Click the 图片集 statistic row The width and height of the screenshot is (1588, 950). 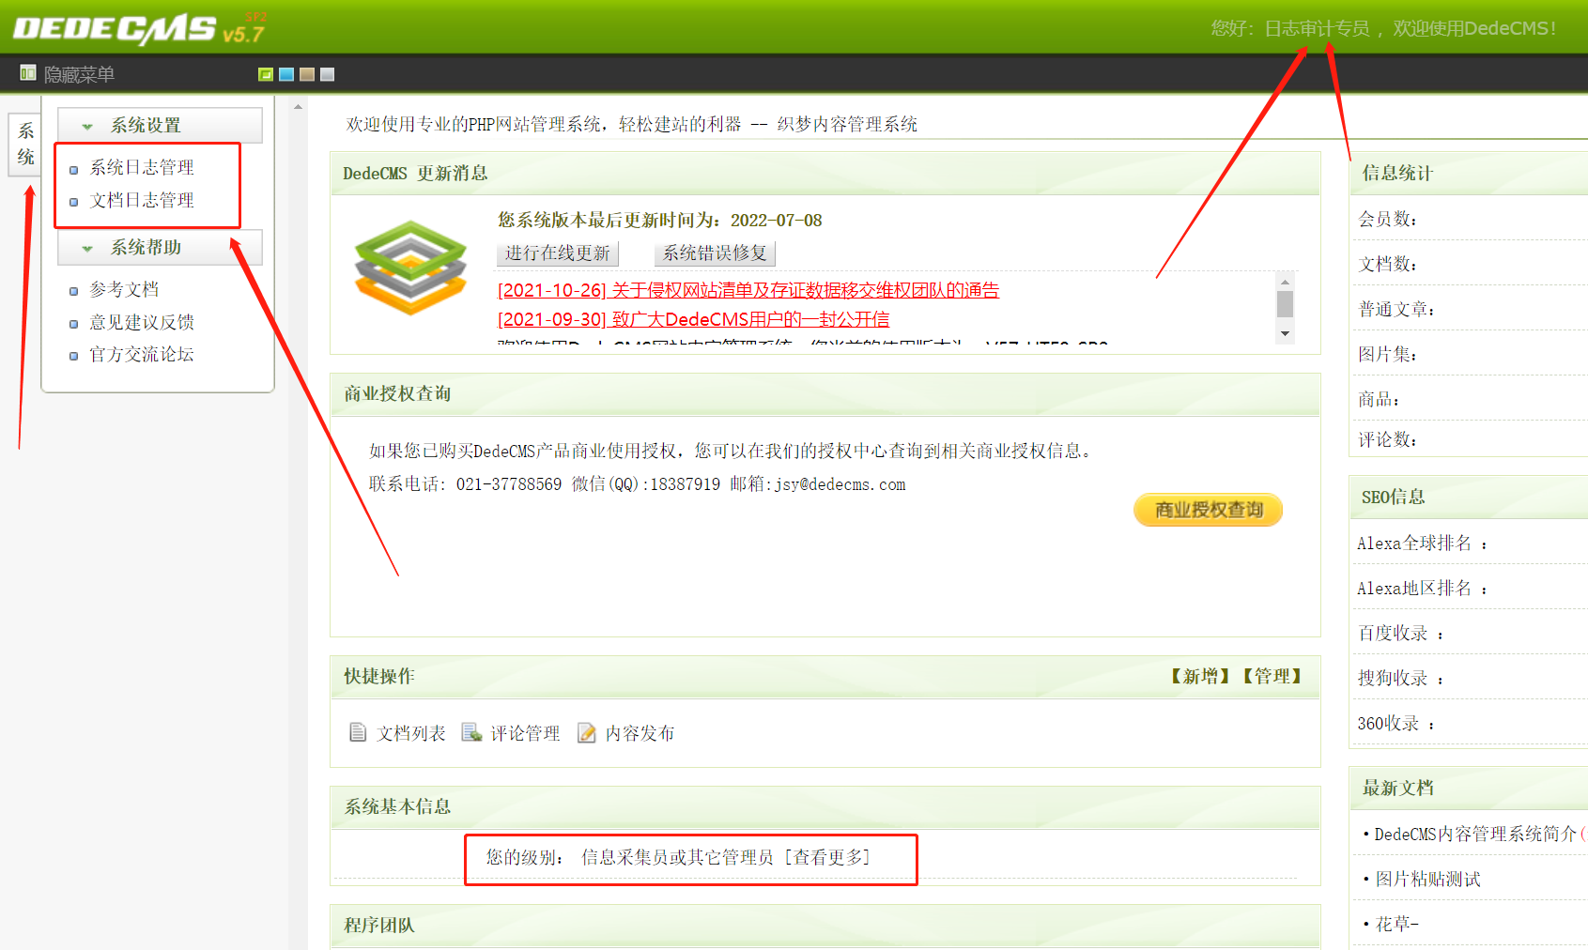1470,354
